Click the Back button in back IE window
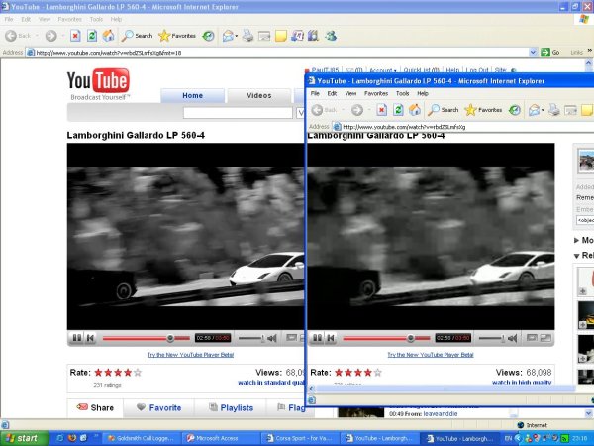 pos(18,36)
